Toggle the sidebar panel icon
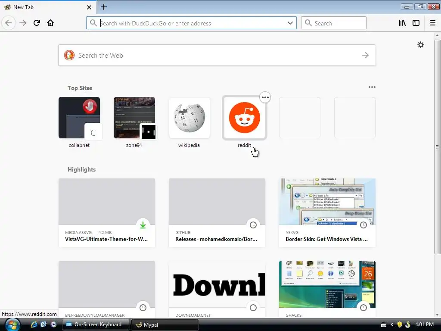441x331 pixels. click(x=416, y=23)
